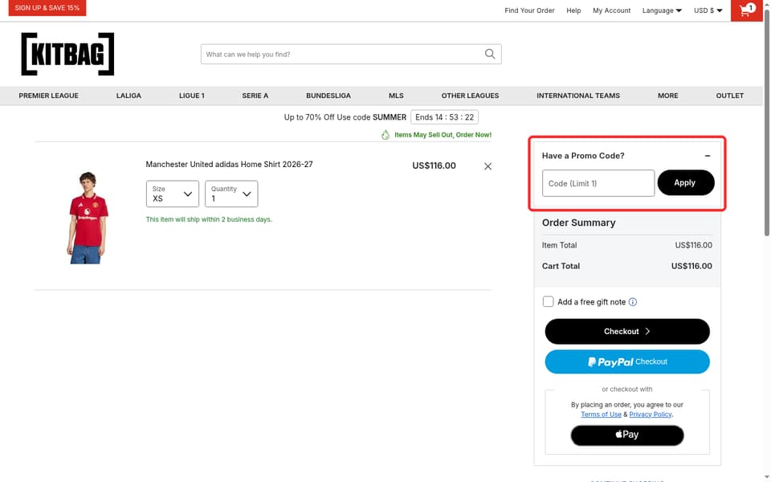Open the Size XS dropdown
This screenshot has width=771, height=482.
(173, 194)
